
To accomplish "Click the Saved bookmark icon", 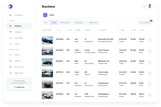I will (10, 44).
